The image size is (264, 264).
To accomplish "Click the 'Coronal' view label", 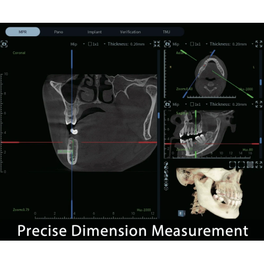I will pos(19,53).
